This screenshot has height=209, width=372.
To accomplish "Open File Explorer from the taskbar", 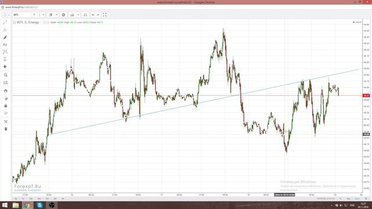I will point(16,205).
